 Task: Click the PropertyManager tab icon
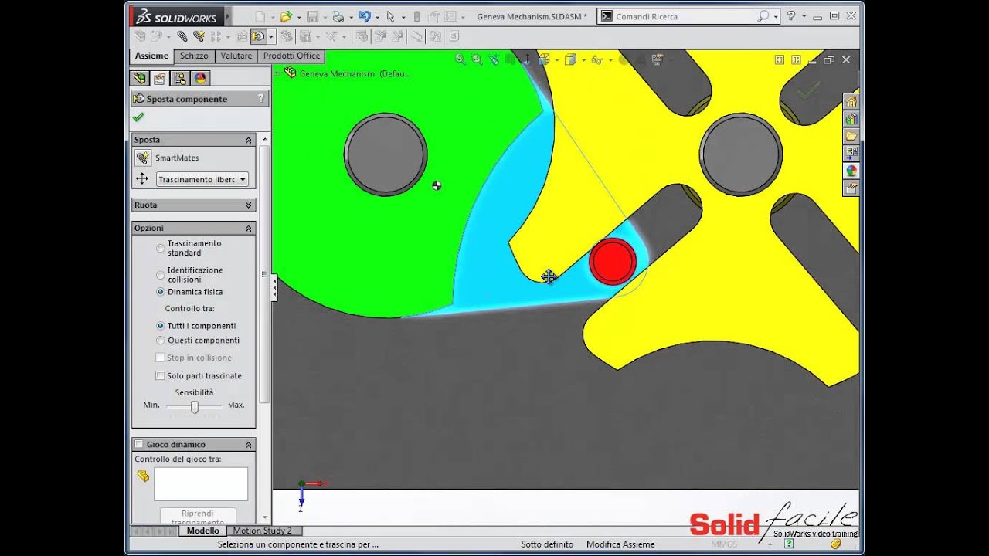[159, 78]
